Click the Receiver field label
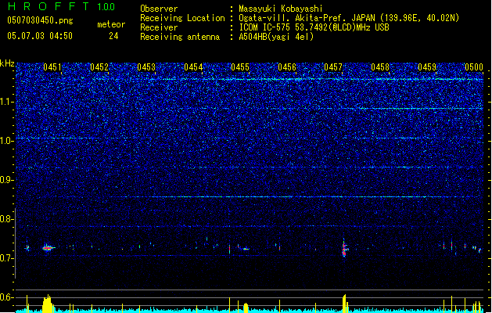The image size is (492, 313). coord(159,27)
